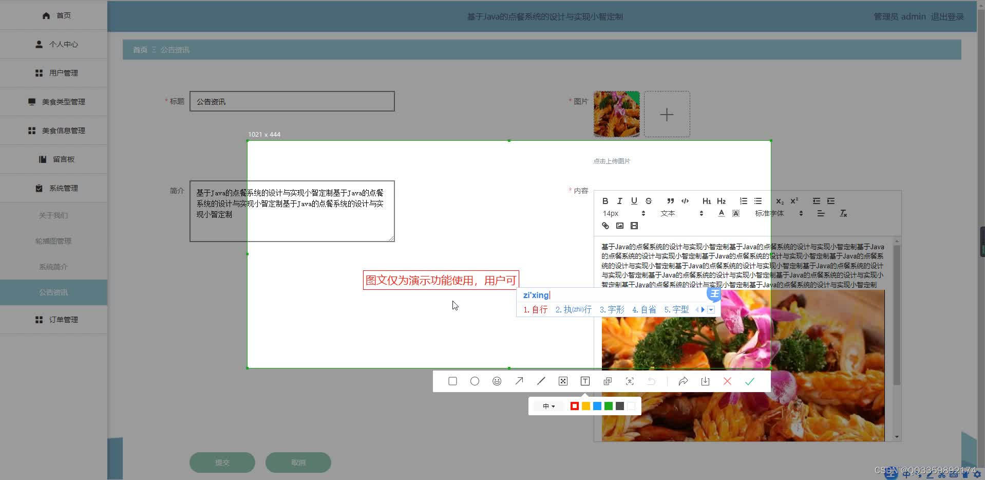The width and height of the screenshot is (985, 480).
Task: Pick the red annotation color
Action: pos(575,406)
